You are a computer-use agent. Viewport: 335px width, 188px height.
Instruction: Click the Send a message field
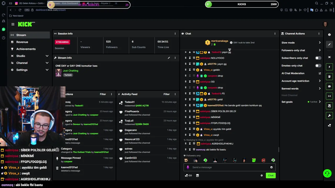tap(230, 167)
